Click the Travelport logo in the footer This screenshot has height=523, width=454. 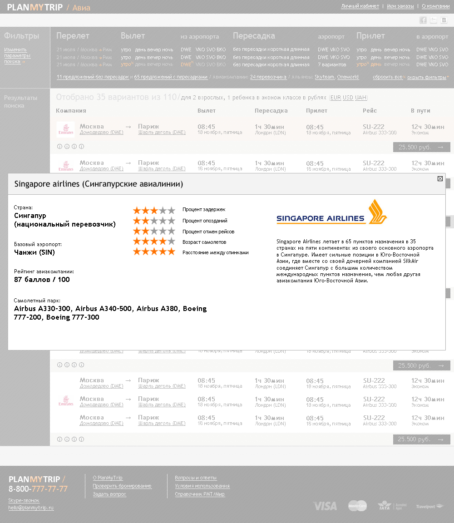(x=429, y=506)
